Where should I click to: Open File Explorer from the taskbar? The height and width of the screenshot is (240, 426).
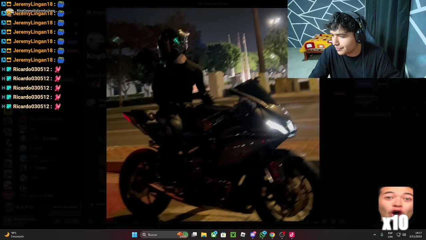point(204,235)
